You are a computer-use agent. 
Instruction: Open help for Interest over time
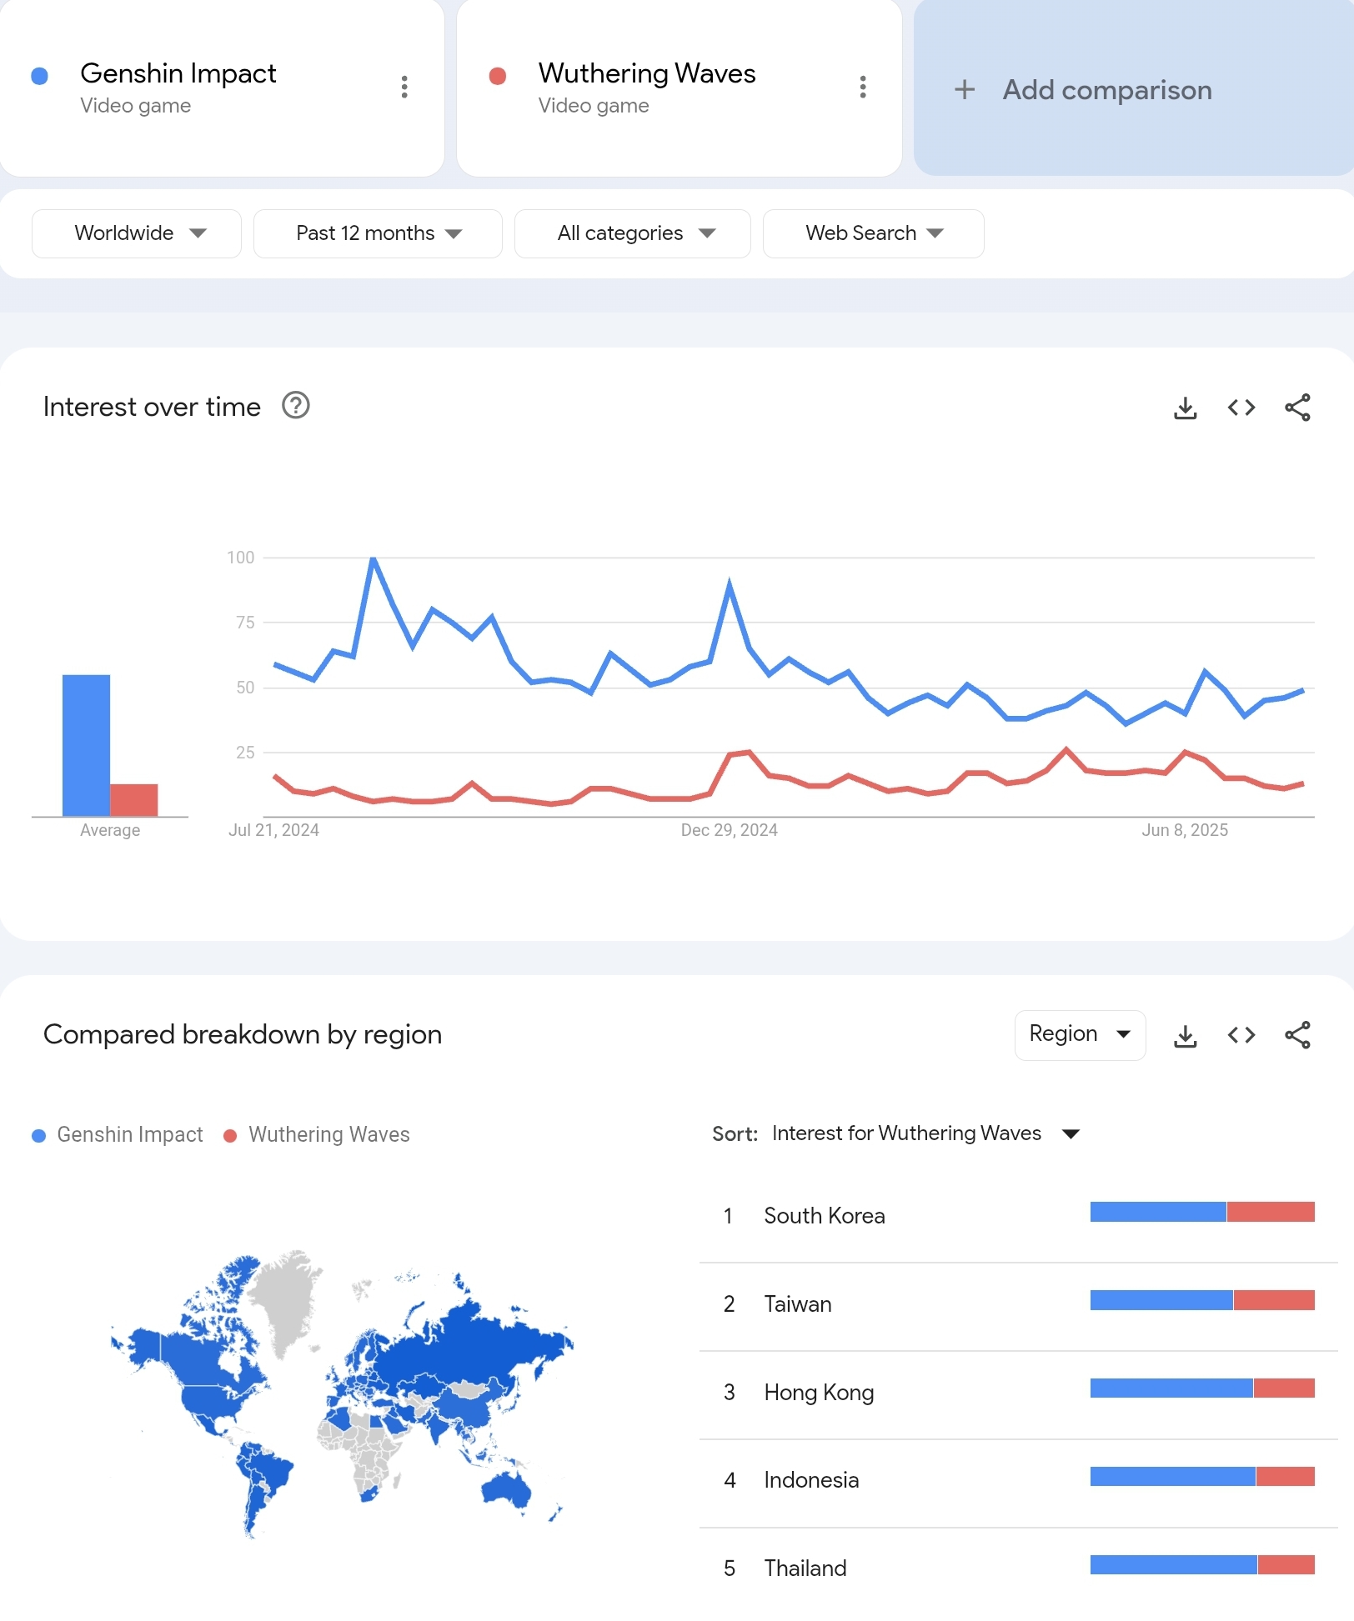point(296,406)
